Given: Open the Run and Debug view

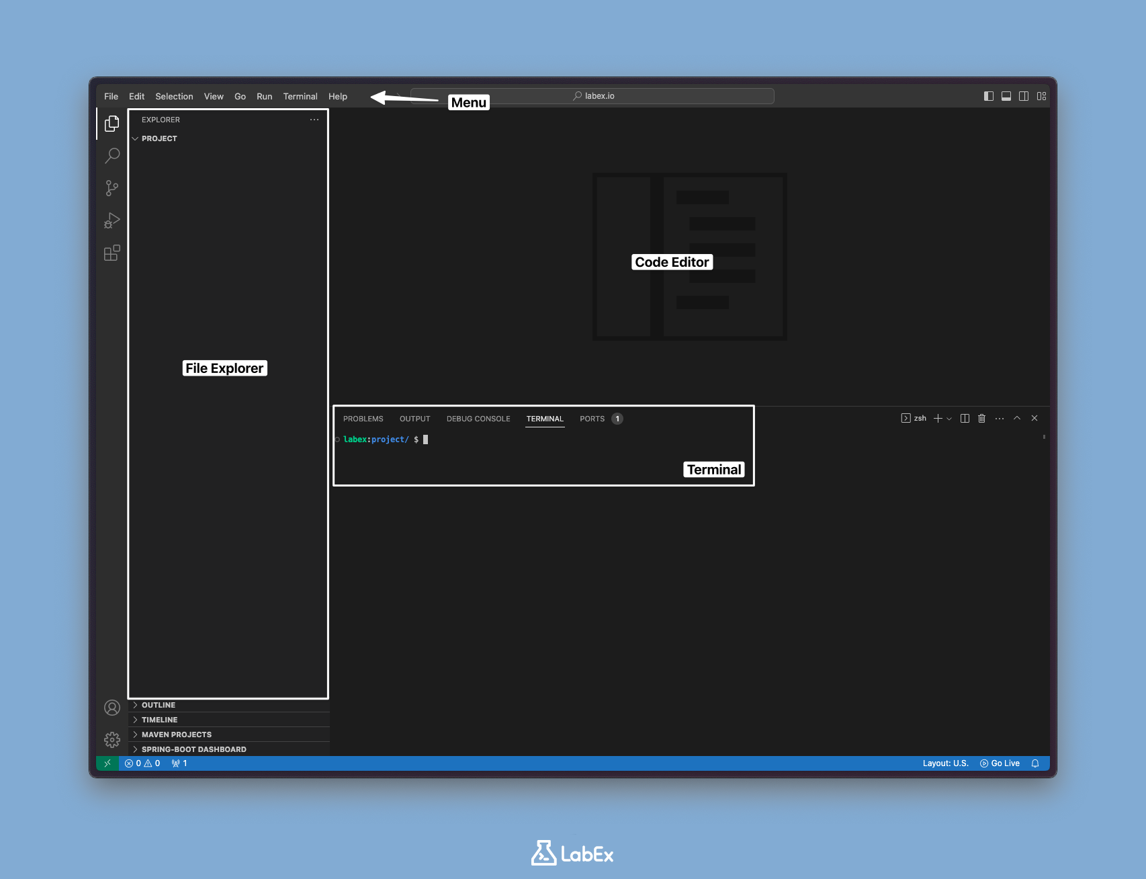Looking at the screenshot, I should pyautogui.click(x=112, y=220).
